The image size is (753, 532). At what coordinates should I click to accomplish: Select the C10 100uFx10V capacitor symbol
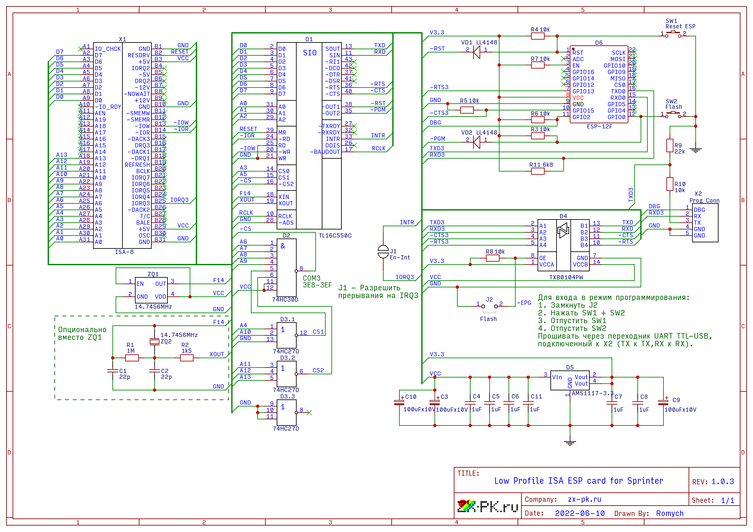(x=399, y=403)
